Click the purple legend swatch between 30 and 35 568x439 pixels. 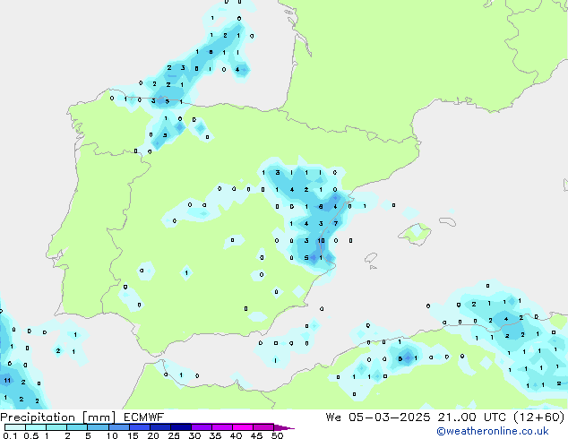[x=201, y=427]
